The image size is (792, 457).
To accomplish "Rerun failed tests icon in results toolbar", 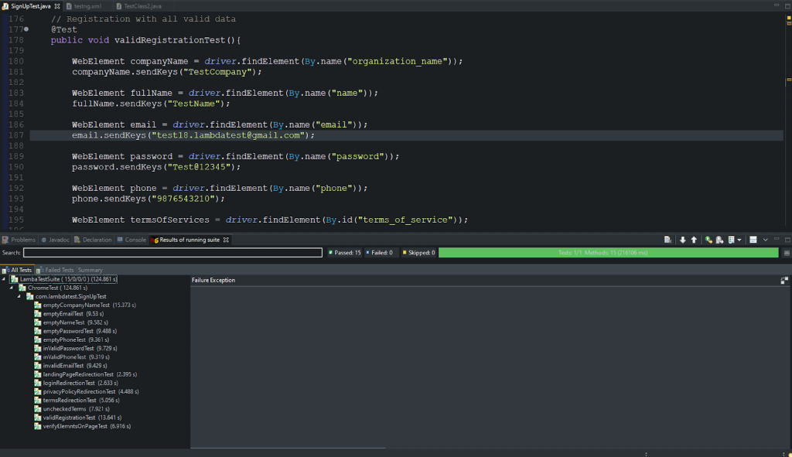I will (x=719, y=240).
